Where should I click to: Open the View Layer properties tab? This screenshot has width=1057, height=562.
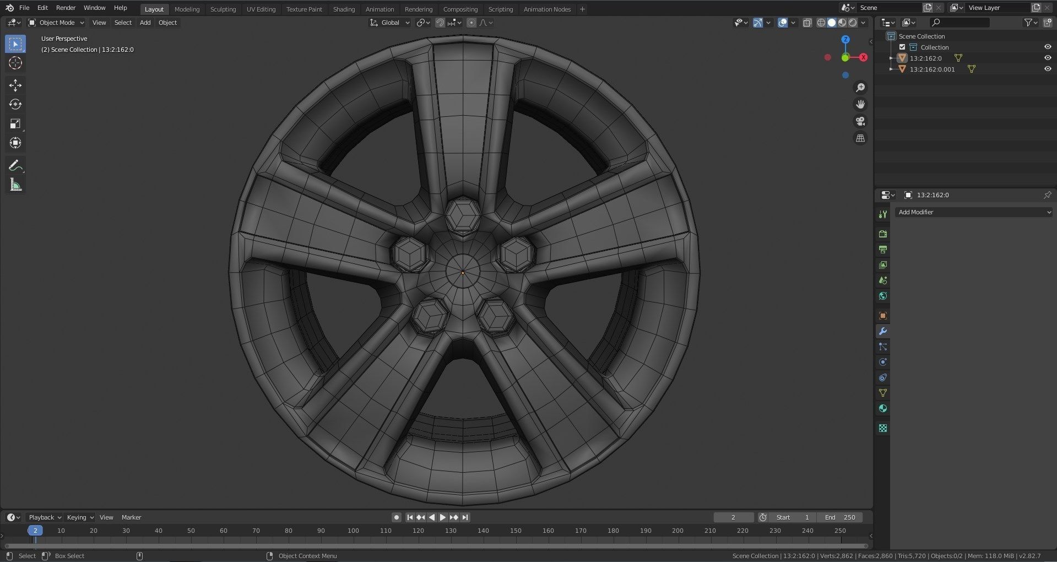[883, 265]
